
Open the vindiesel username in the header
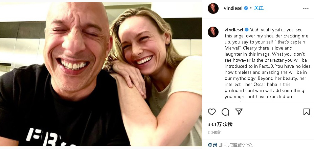[233, 8]
